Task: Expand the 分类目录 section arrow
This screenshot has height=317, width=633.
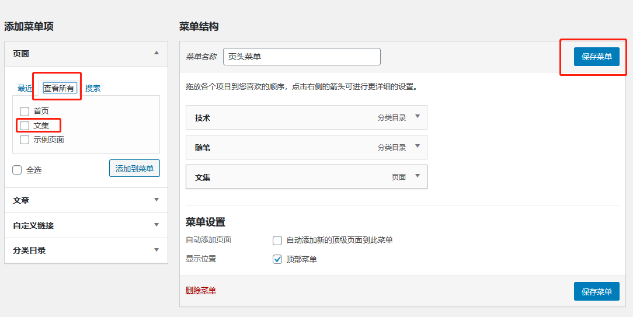Action: tap(156, 249)
